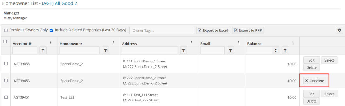Click the Email column filter icon
Viewport: 345px width, 106px height.
[230, 50]
